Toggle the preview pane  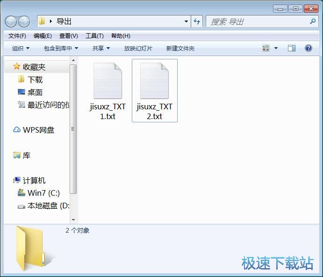tap(292, 49)
